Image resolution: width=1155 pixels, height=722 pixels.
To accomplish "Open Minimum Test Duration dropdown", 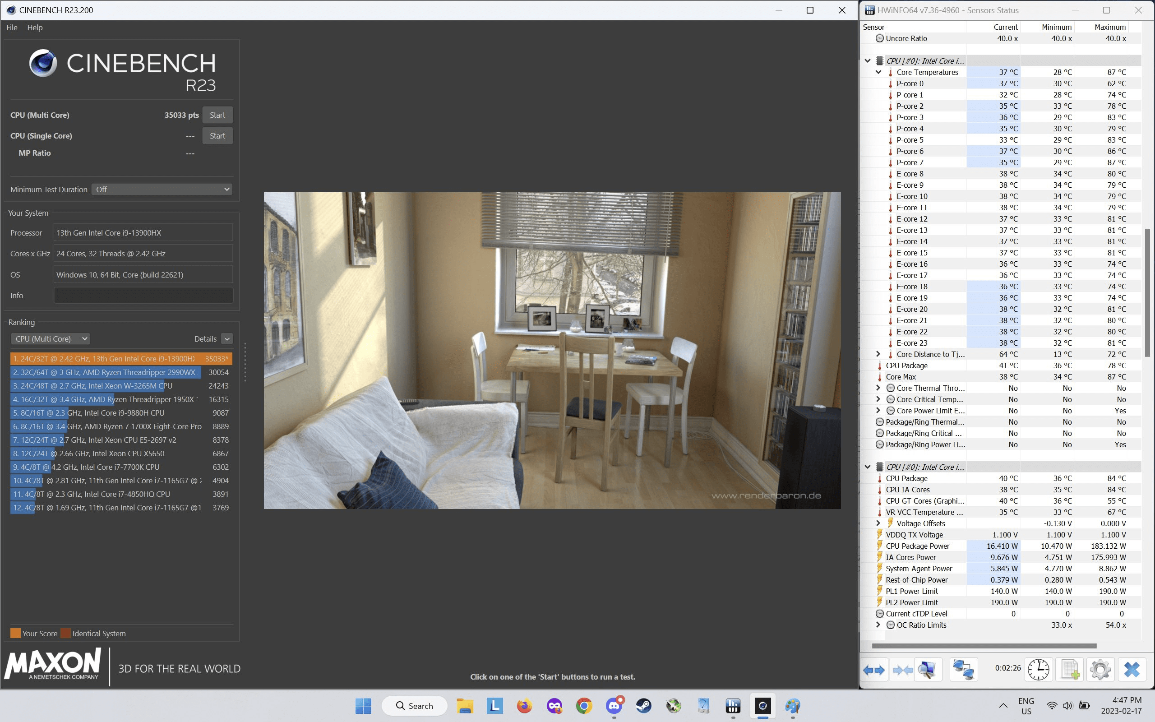I will coord(162,189).
